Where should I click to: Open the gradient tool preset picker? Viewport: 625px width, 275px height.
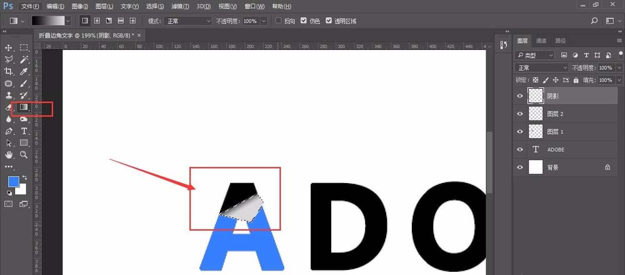pos(17,21)
